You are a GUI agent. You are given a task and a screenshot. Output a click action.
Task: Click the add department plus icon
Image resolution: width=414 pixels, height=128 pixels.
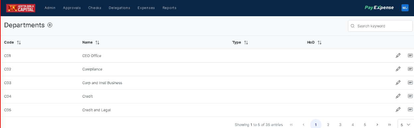50,25
